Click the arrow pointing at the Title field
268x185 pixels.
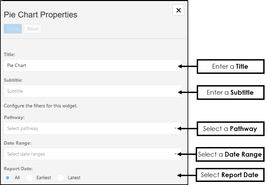188,66
